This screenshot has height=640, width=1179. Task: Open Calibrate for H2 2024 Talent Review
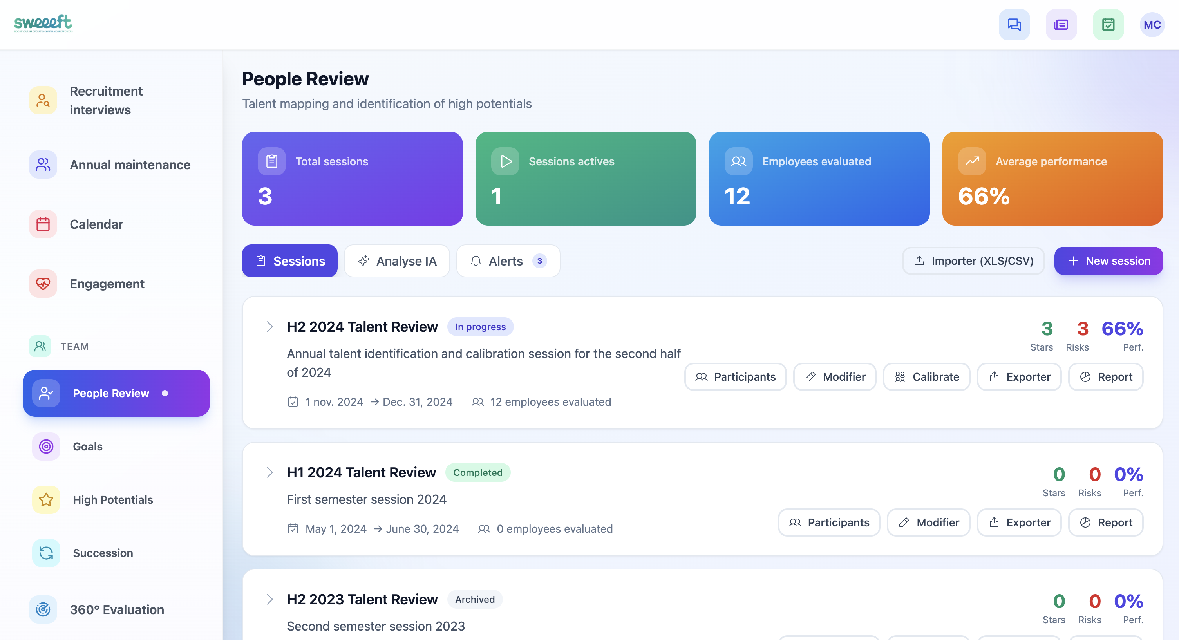coord(926,377)
